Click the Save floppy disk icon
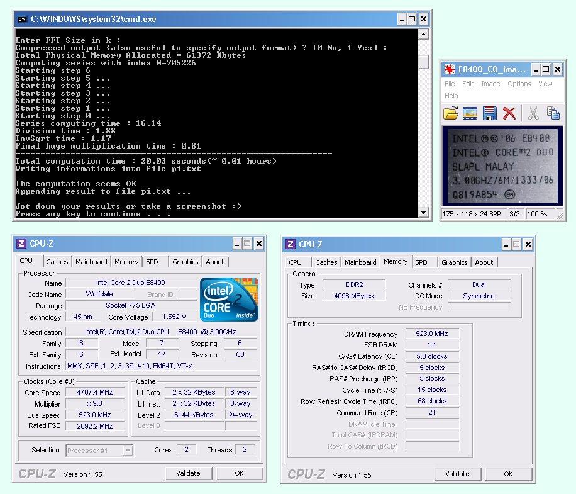Viewport: 576px width, 494px height. click(x=489, y=113)
